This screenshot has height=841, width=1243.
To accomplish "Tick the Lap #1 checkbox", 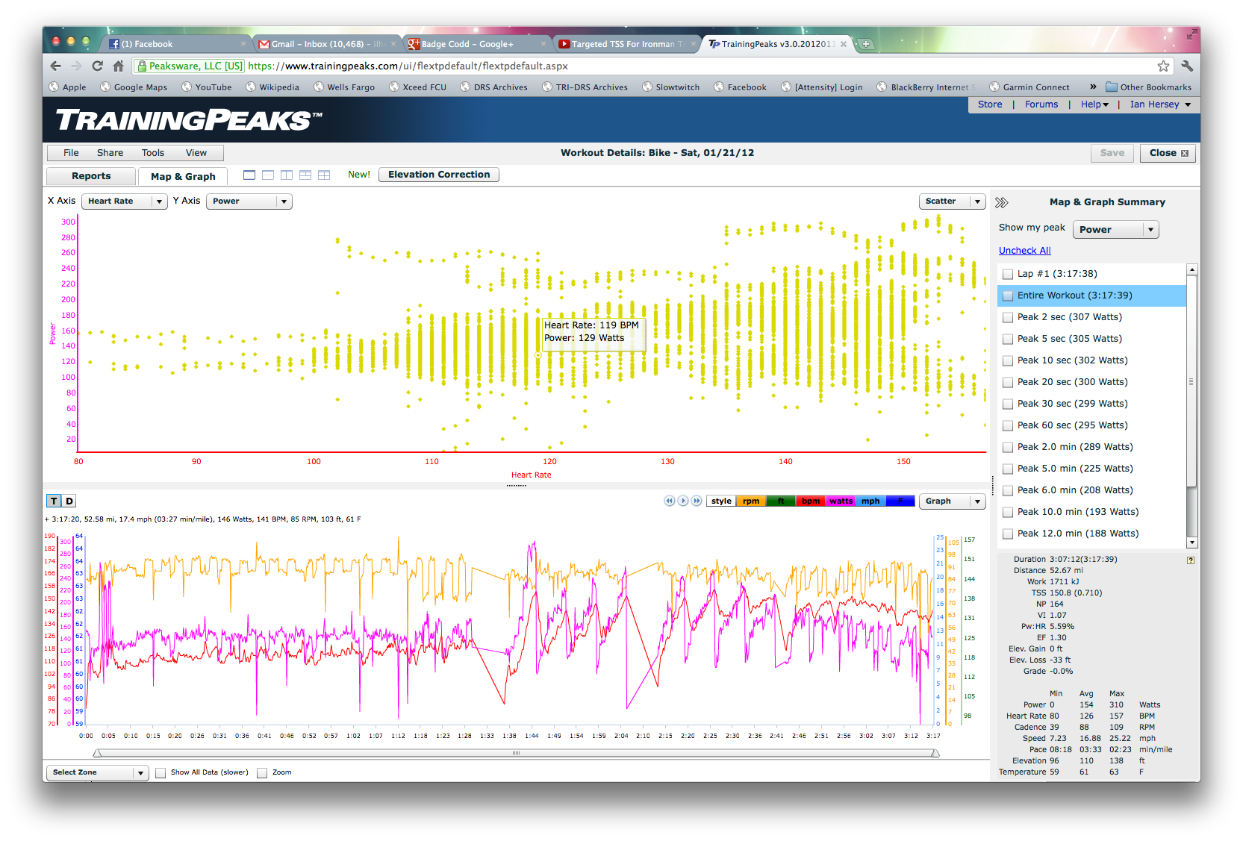I will 1008,274.
